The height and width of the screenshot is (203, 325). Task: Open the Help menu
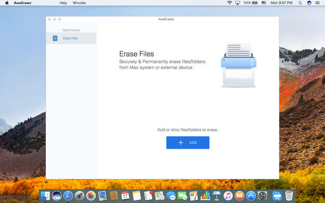click(63, 3)
